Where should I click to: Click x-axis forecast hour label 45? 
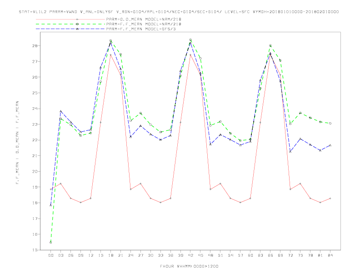[x=200, y=255]
